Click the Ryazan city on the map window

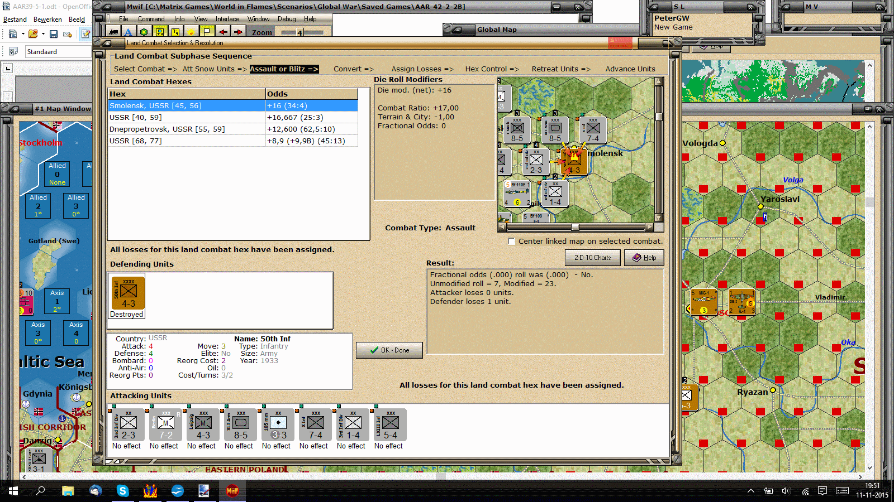coord(773,390)
